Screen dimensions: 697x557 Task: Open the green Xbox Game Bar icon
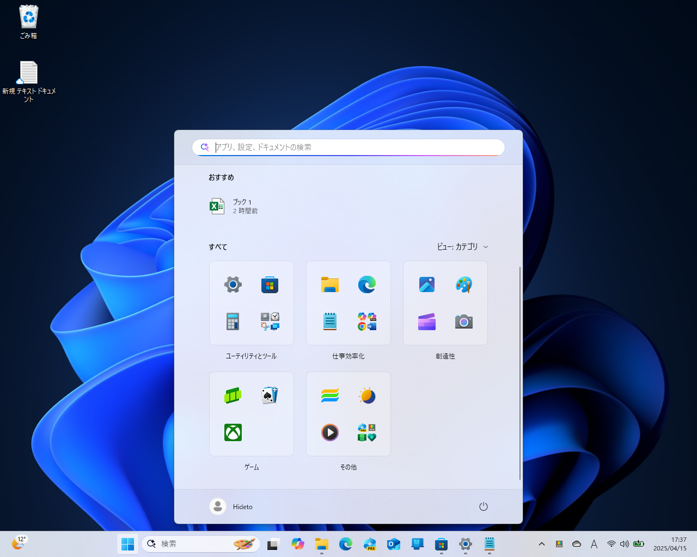coord(233,395)
